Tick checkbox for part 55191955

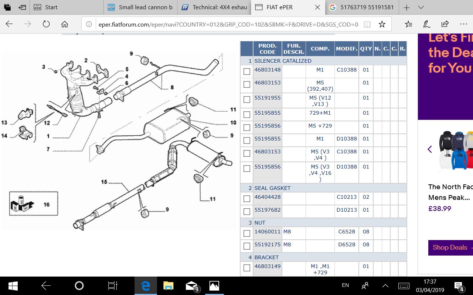pos(247,100)
